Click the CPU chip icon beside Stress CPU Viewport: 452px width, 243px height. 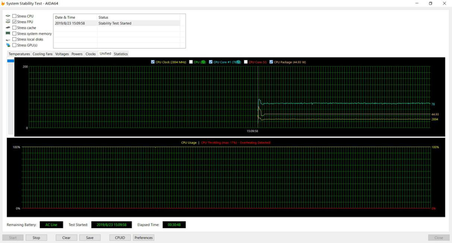8,16
